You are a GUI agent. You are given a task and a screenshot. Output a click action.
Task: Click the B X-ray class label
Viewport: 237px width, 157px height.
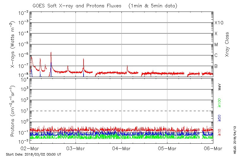[216, 66]
